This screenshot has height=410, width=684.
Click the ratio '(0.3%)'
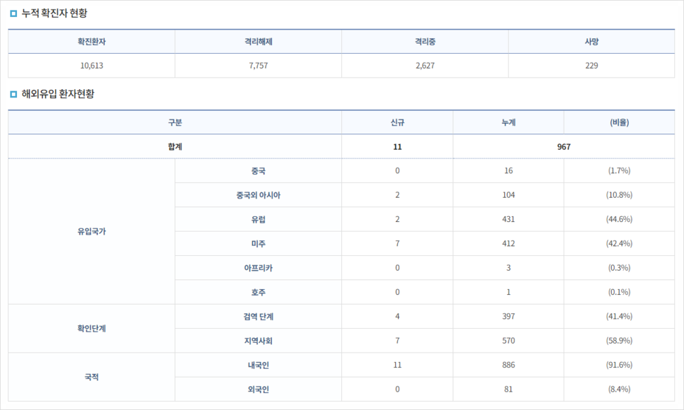tap(620, 268)
